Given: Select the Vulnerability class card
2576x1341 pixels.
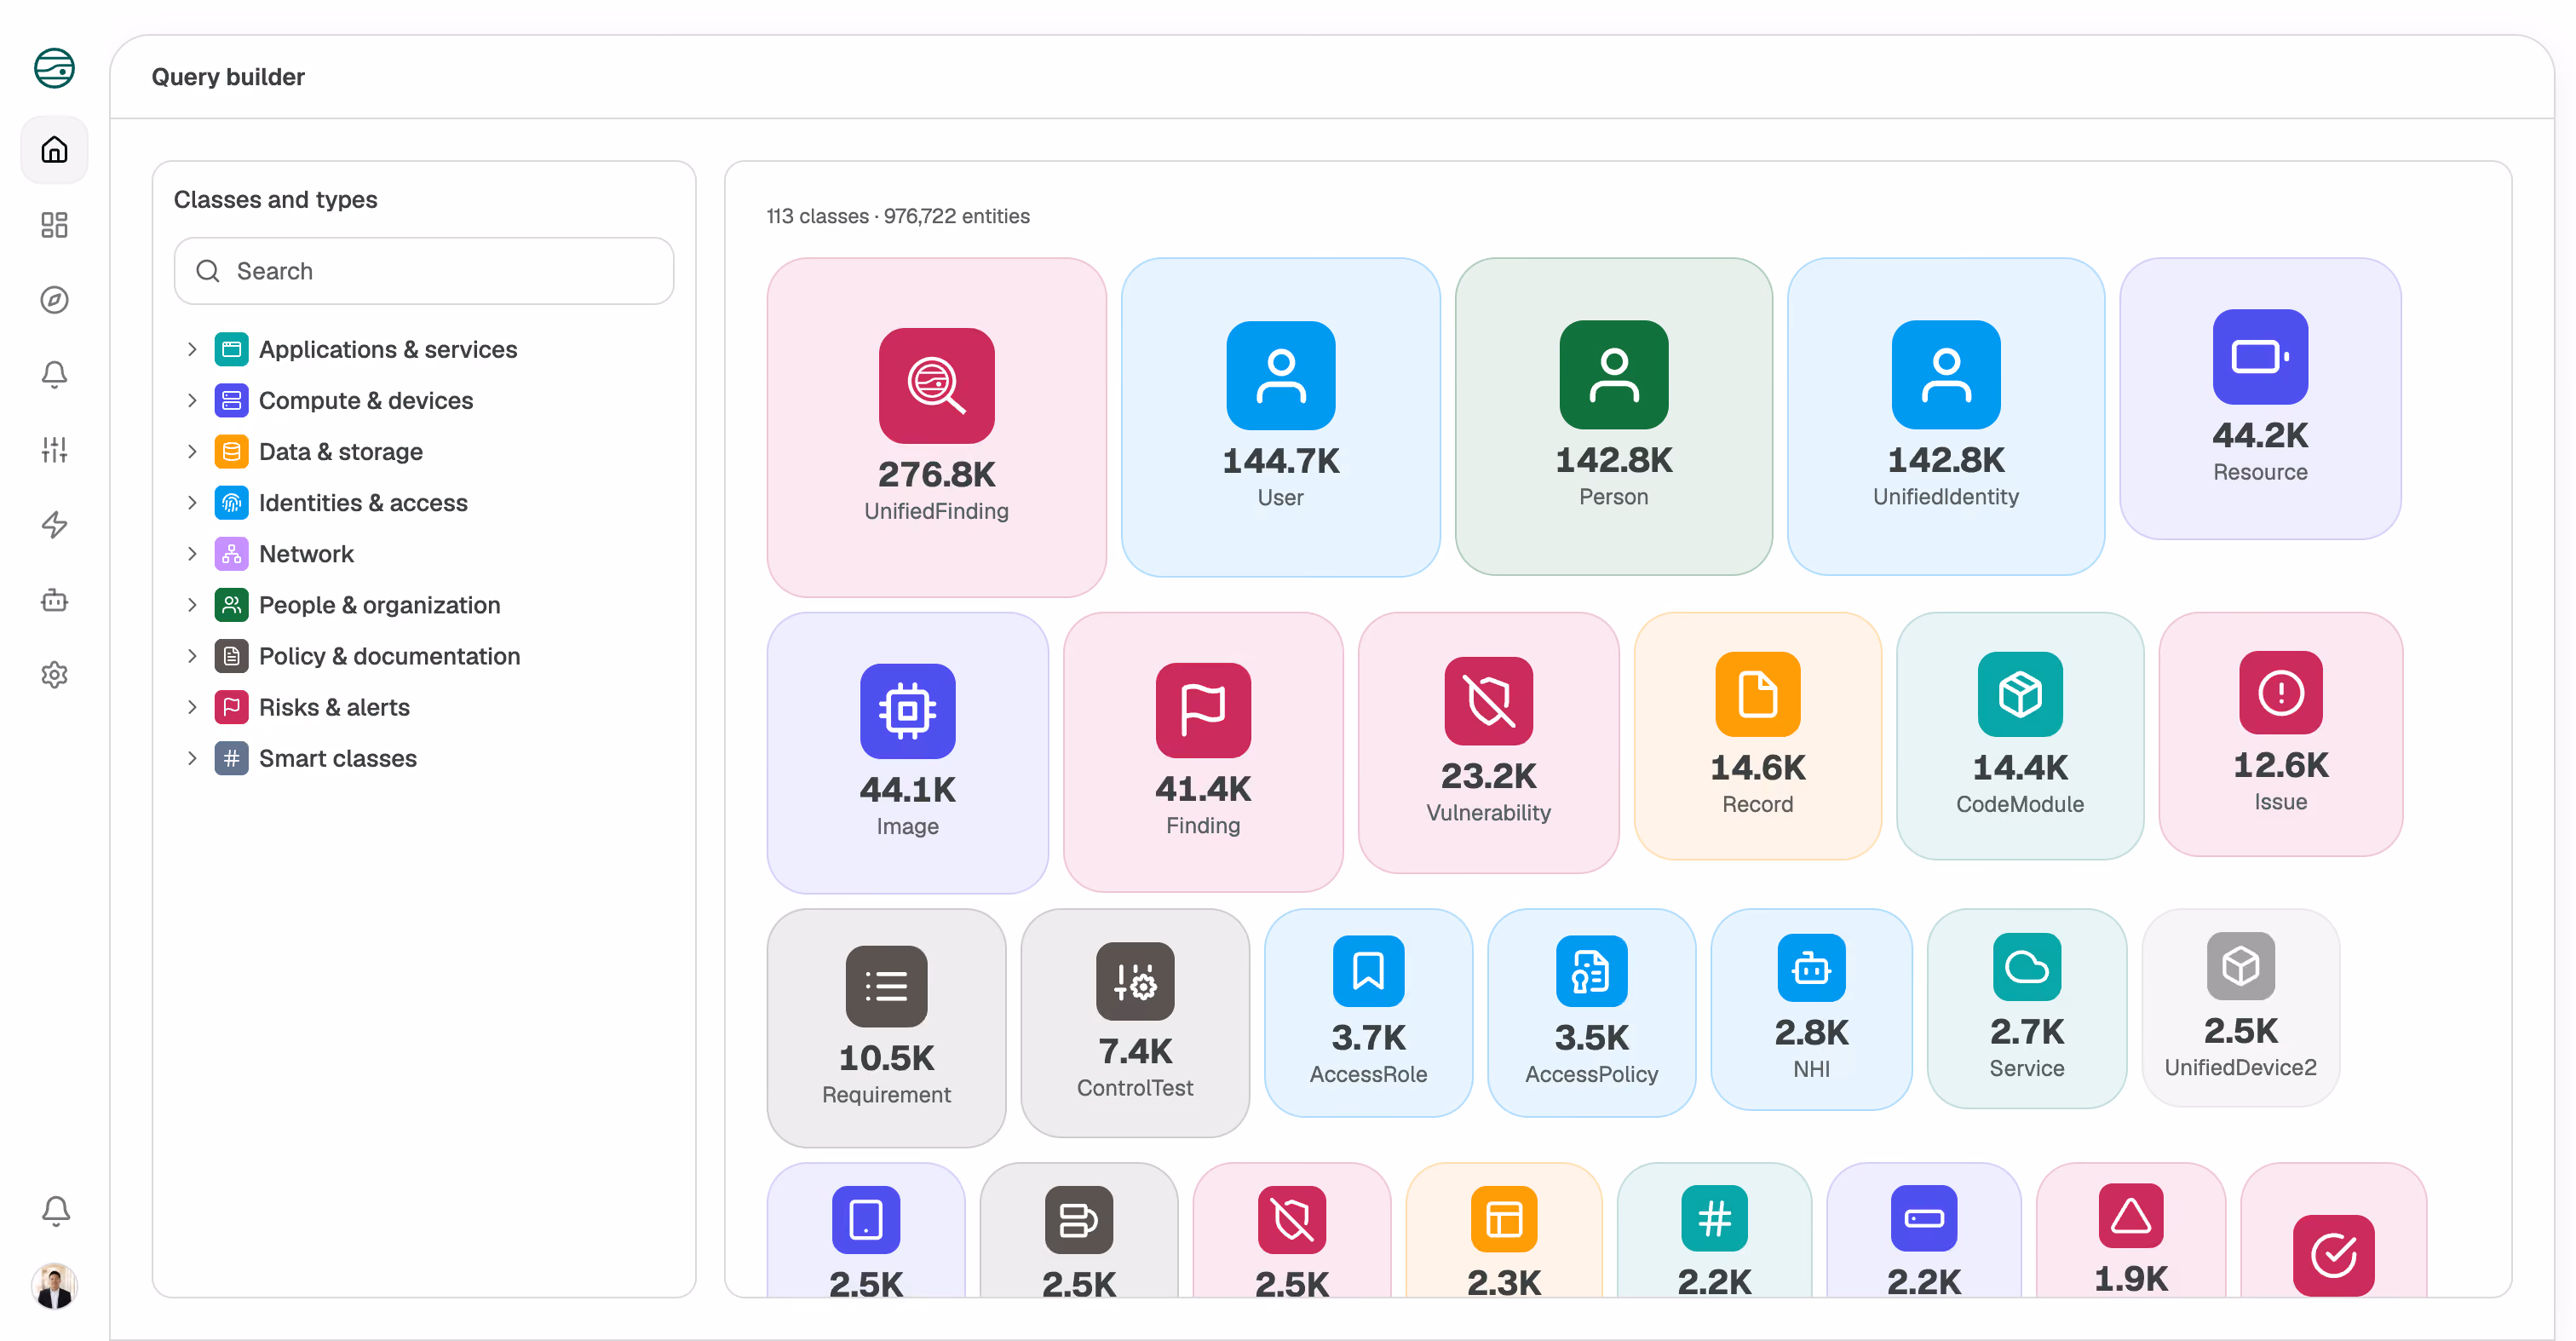Looking at the screenshot, I should click(x=1488, y=743).
